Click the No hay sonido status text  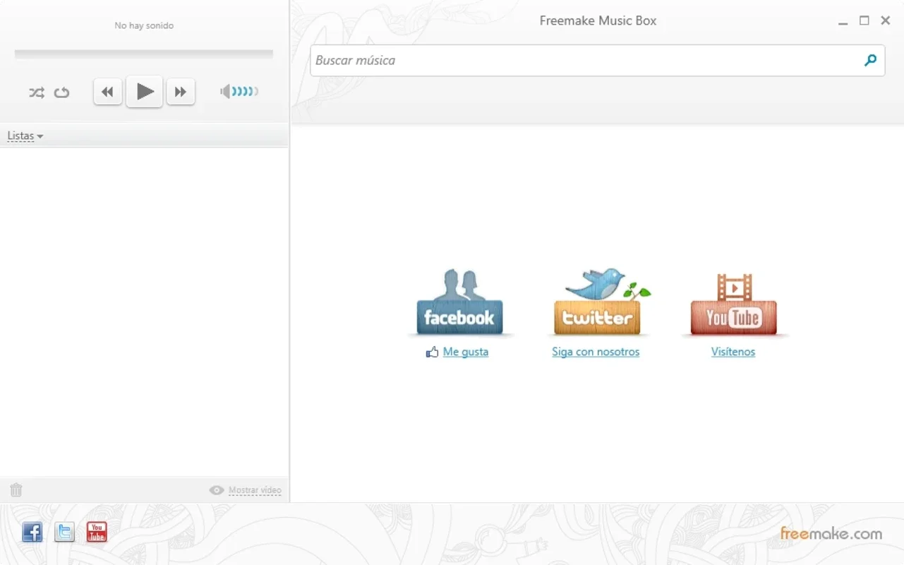click(x=144, y=25)
